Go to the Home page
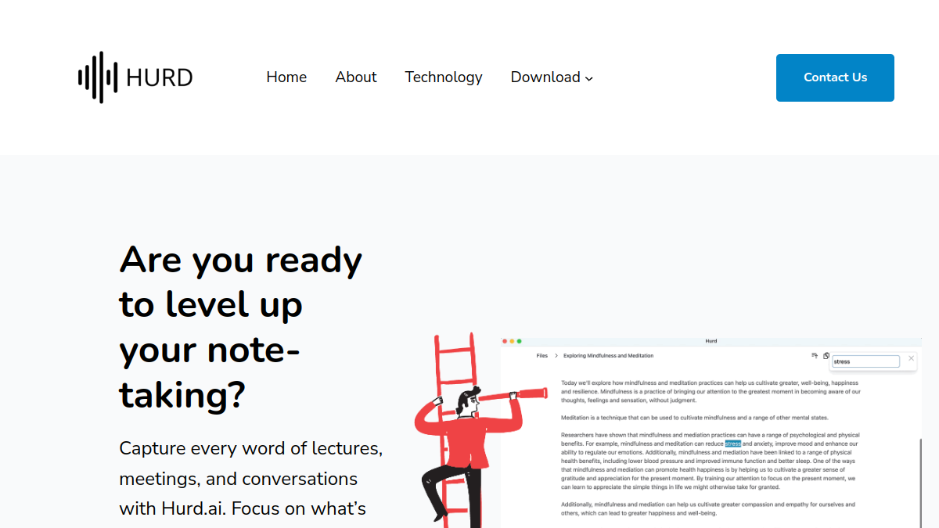This screenshot has height=528, width=939. (286, 77)
